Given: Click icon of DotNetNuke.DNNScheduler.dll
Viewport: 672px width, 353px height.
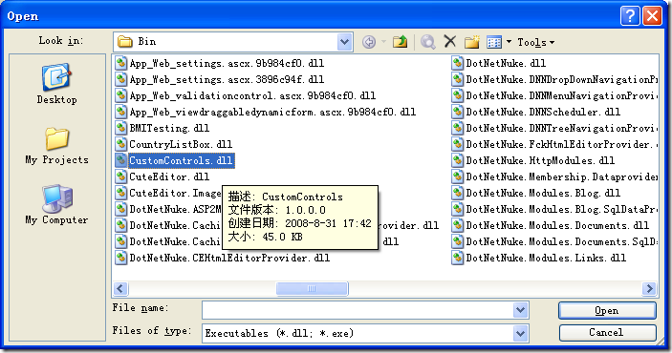Looking at the screenshot, I should click(x=458, y=113).
